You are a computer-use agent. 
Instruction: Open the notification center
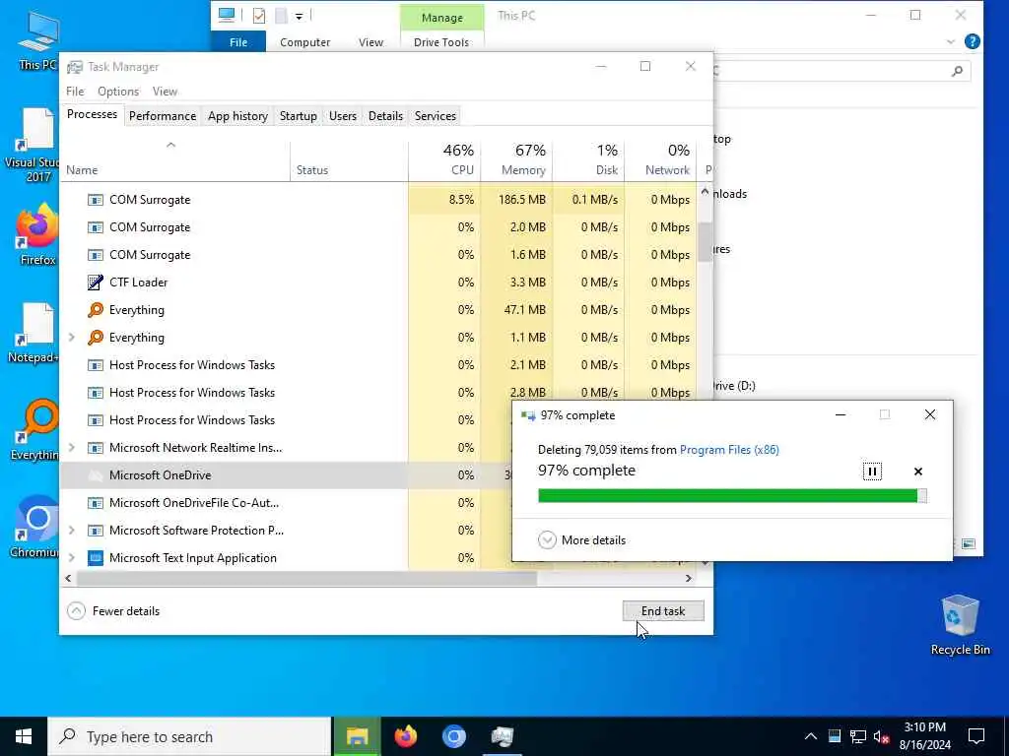(976, 736)
